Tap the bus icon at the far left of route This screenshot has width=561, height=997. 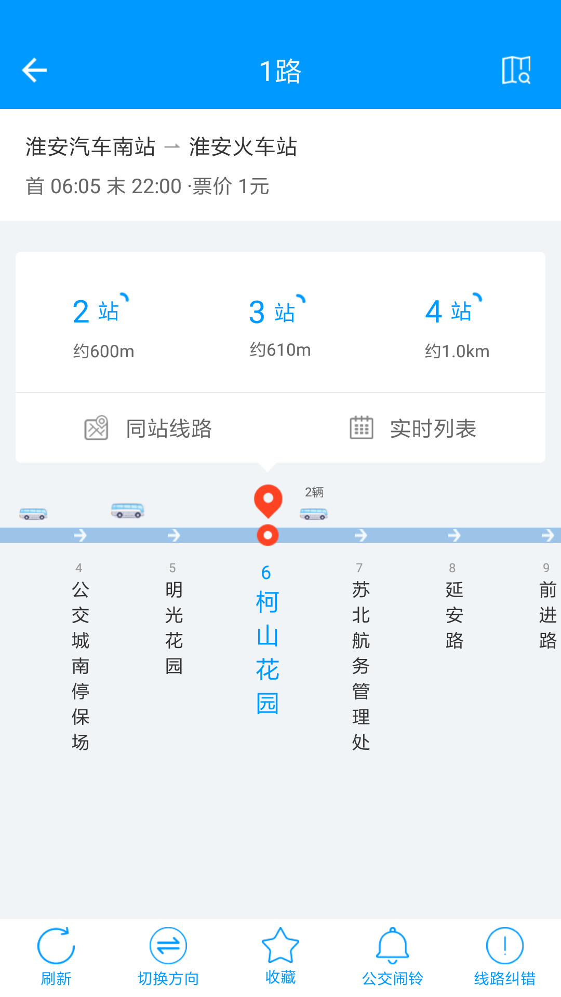pos(33,514)
